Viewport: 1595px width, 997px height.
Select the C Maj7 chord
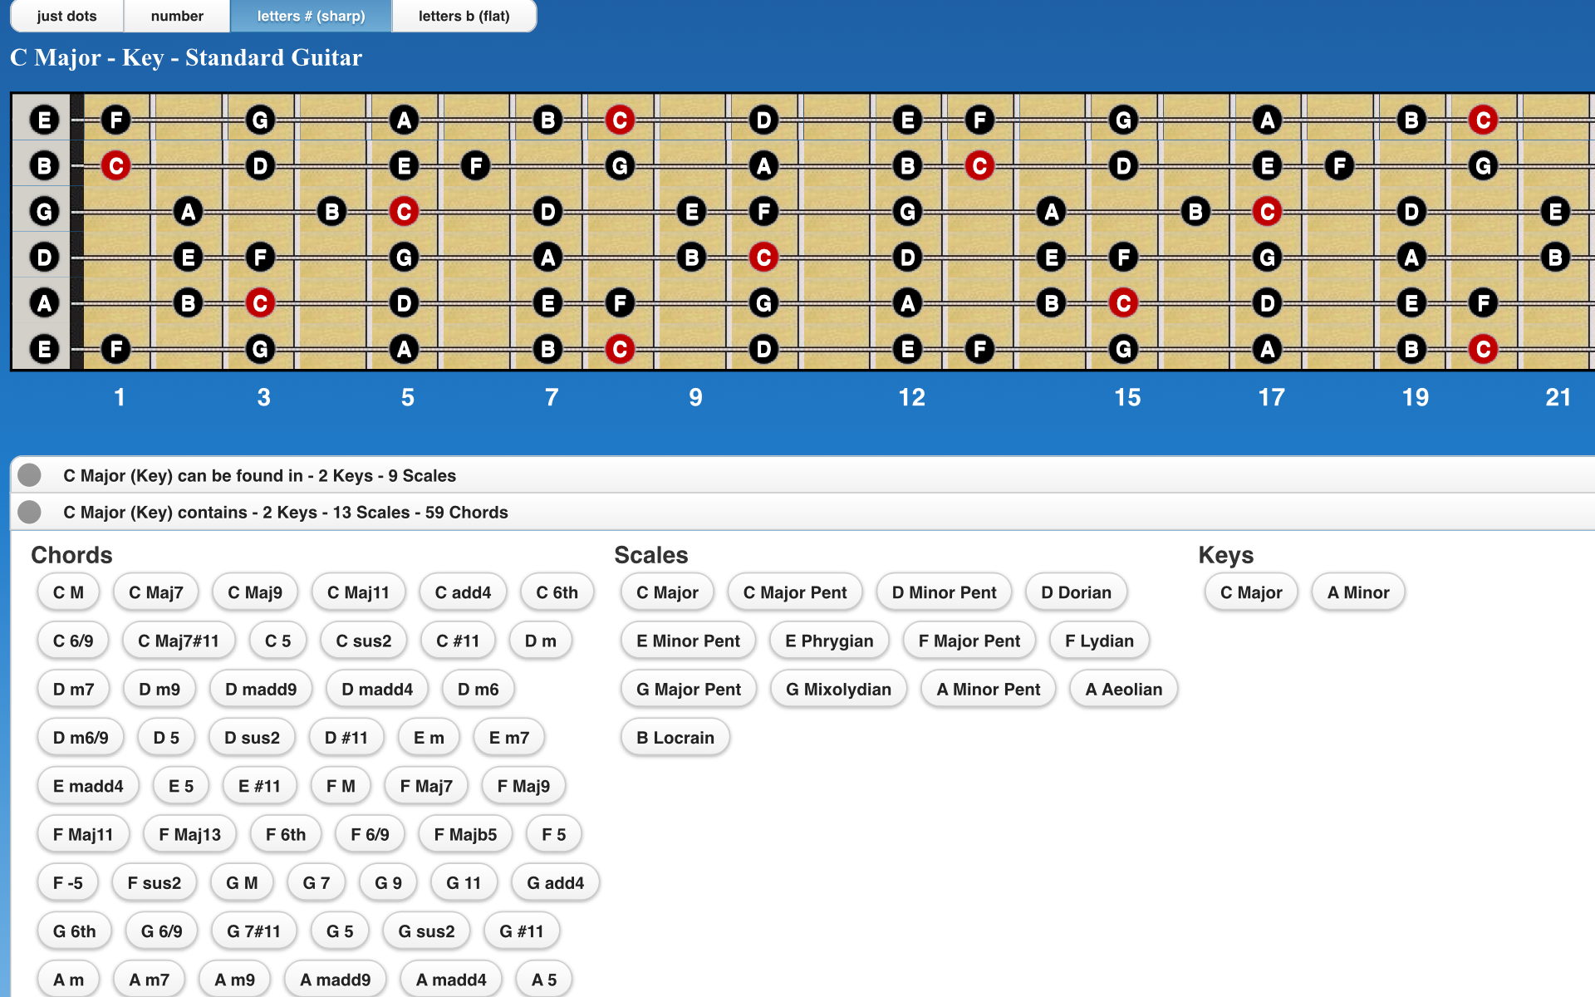pos(155,592)
